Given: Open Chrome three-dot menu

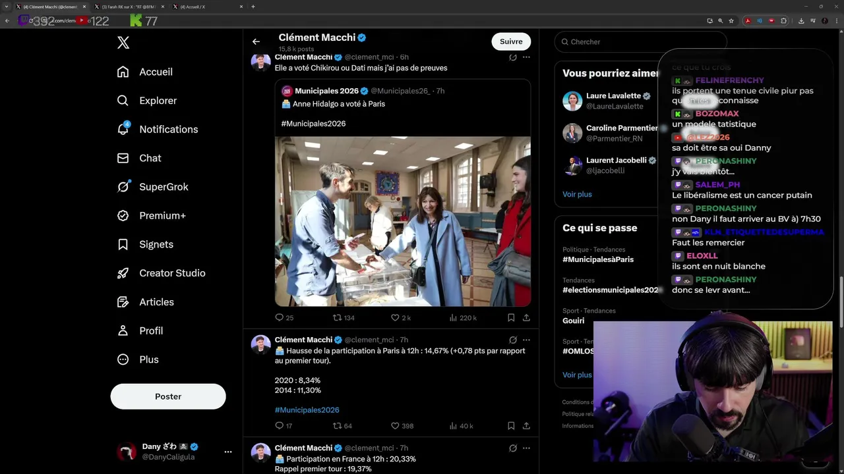Looking at the screenshot, I should (x=836, y=21).
